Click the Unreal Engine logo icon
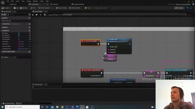The height and width of the screenshot is (109, 195). pos(3,2)
